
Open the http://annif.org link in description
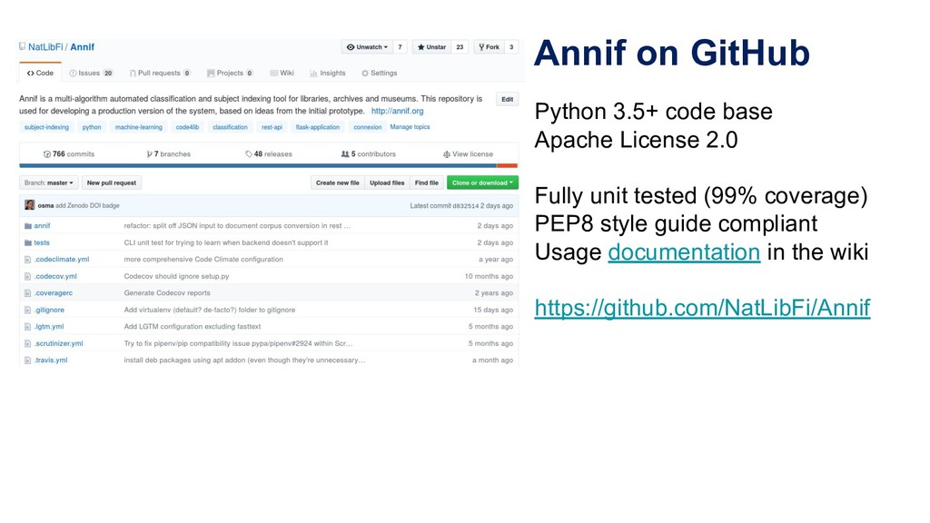(x=398, y=111)
